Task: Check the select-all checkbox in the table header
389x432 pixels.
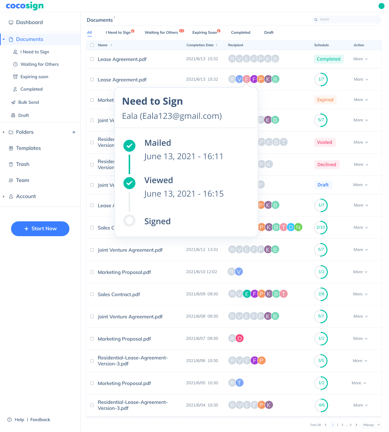Action: 92,44
